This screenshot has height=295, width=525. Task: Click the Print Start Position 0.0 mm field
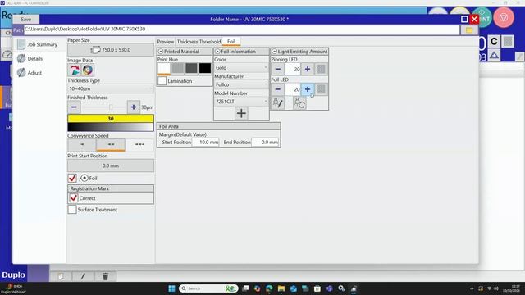click(x=111, y=166)
